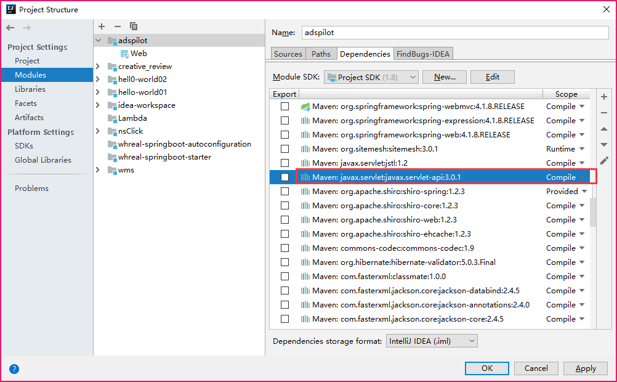Click the spring-webmvc leaf library icon
Image resolution: width=617 pixels, height=382 pixels.
[x=305, y=107]
